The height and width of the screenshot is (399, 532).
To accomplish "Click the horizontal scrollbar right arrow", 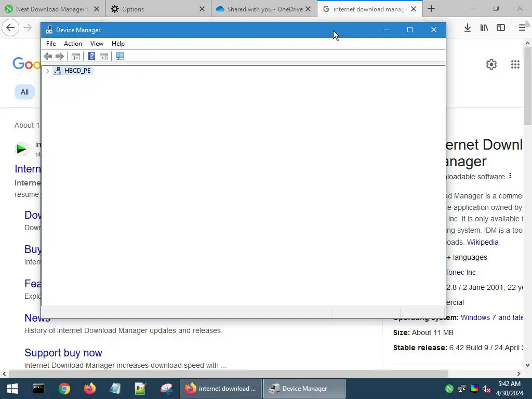I will [519, 374].
